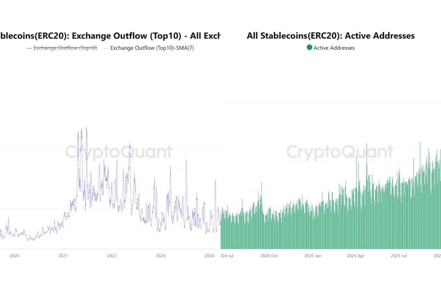
Task: Click the All Stablecoins Active Addresses chart title
Action: pyautogui.click(x=330, y=36)
